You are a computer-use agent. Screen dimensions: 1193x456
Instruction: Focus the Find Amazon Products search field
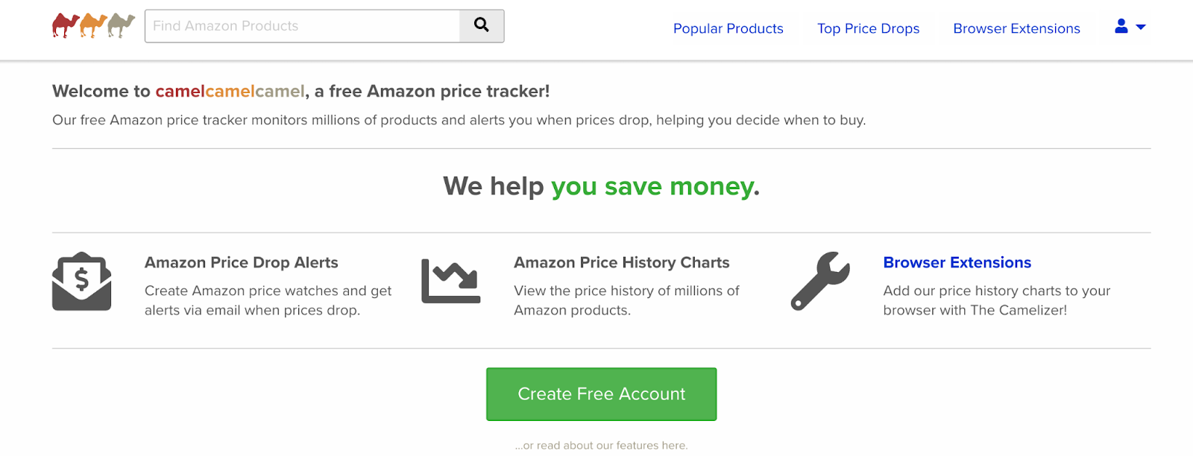pos(302,26)
